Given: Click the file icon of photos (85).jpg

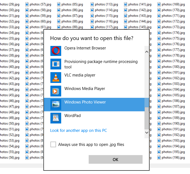Looking at the screenshot, I should (59, 5).
